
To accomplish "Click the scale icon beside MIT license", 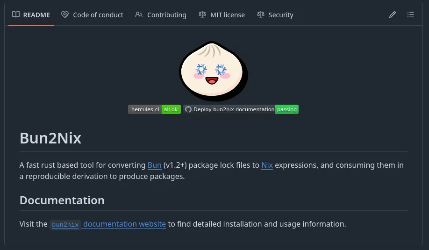I will [x=202, y=14].
